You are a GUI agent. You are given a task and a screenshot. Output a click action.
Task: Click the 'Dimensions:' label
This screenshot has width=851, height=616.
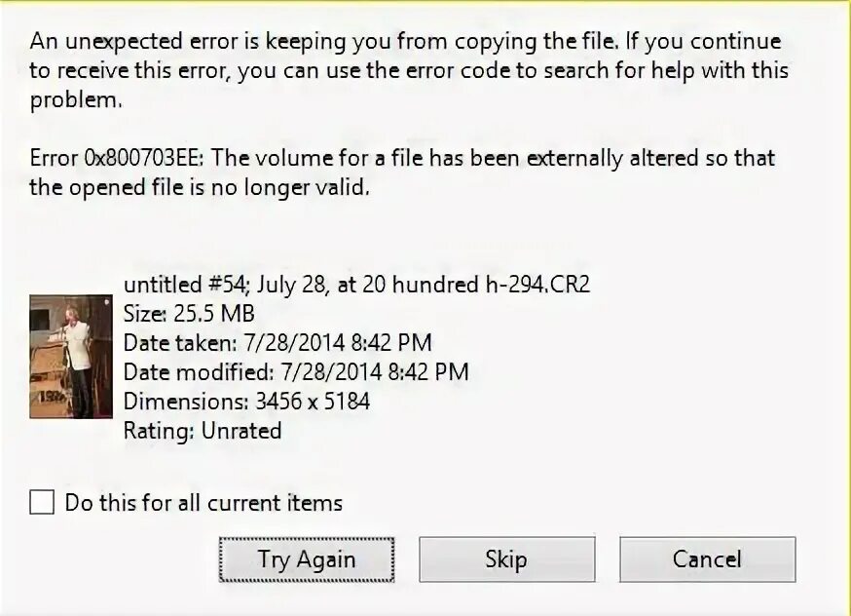coord(186,402)
